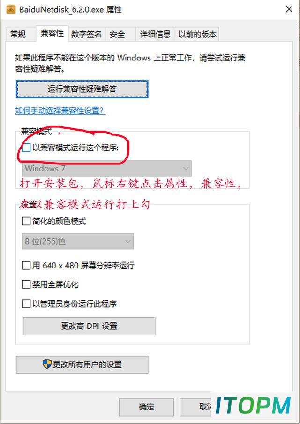300x424 pixels.
Task: Expand the 8 位(256)色 dropdown
Action: click(78, 241)
